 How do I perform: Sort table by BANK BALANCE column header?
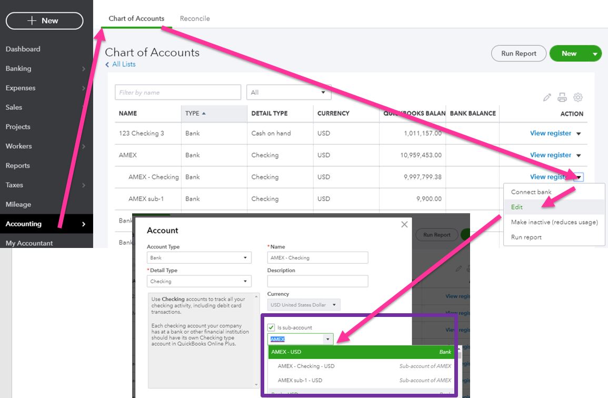point(473,113)
